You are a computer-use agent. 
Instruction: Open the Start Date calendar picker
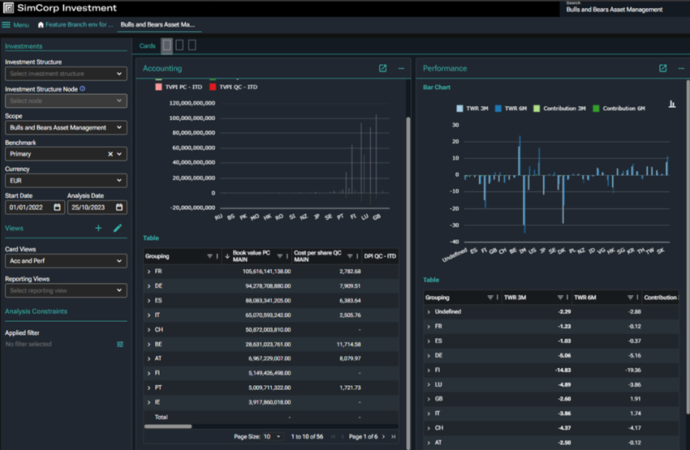(x=57, y=207)
